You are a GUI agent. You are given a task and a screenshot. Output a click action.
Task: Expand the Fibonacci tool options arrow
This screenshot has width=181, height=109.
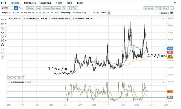click(x=5, y=24)
